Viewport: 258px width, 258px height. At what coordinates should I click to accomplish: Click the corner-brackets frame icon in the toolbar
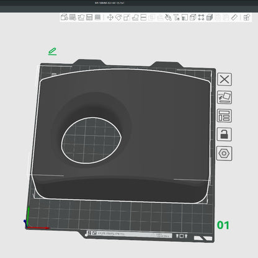pyautogui.click(x=201, y=17)
